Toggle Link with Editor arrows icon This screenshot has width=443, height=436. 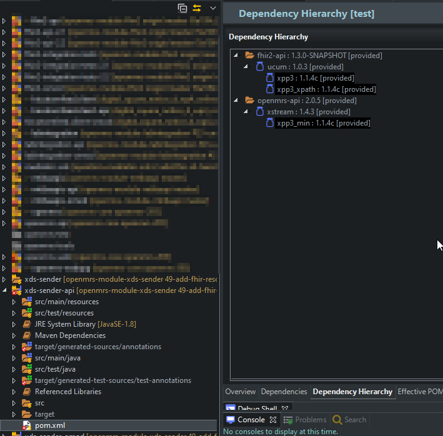click(x=197, y=8)
